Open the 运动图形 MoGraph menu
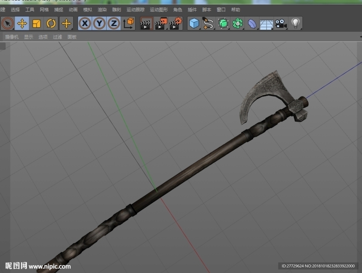 point(159,10)
